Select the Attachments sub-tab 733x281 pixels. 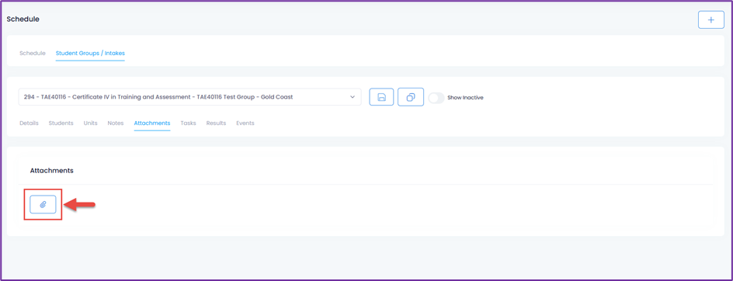coord(152,123)
